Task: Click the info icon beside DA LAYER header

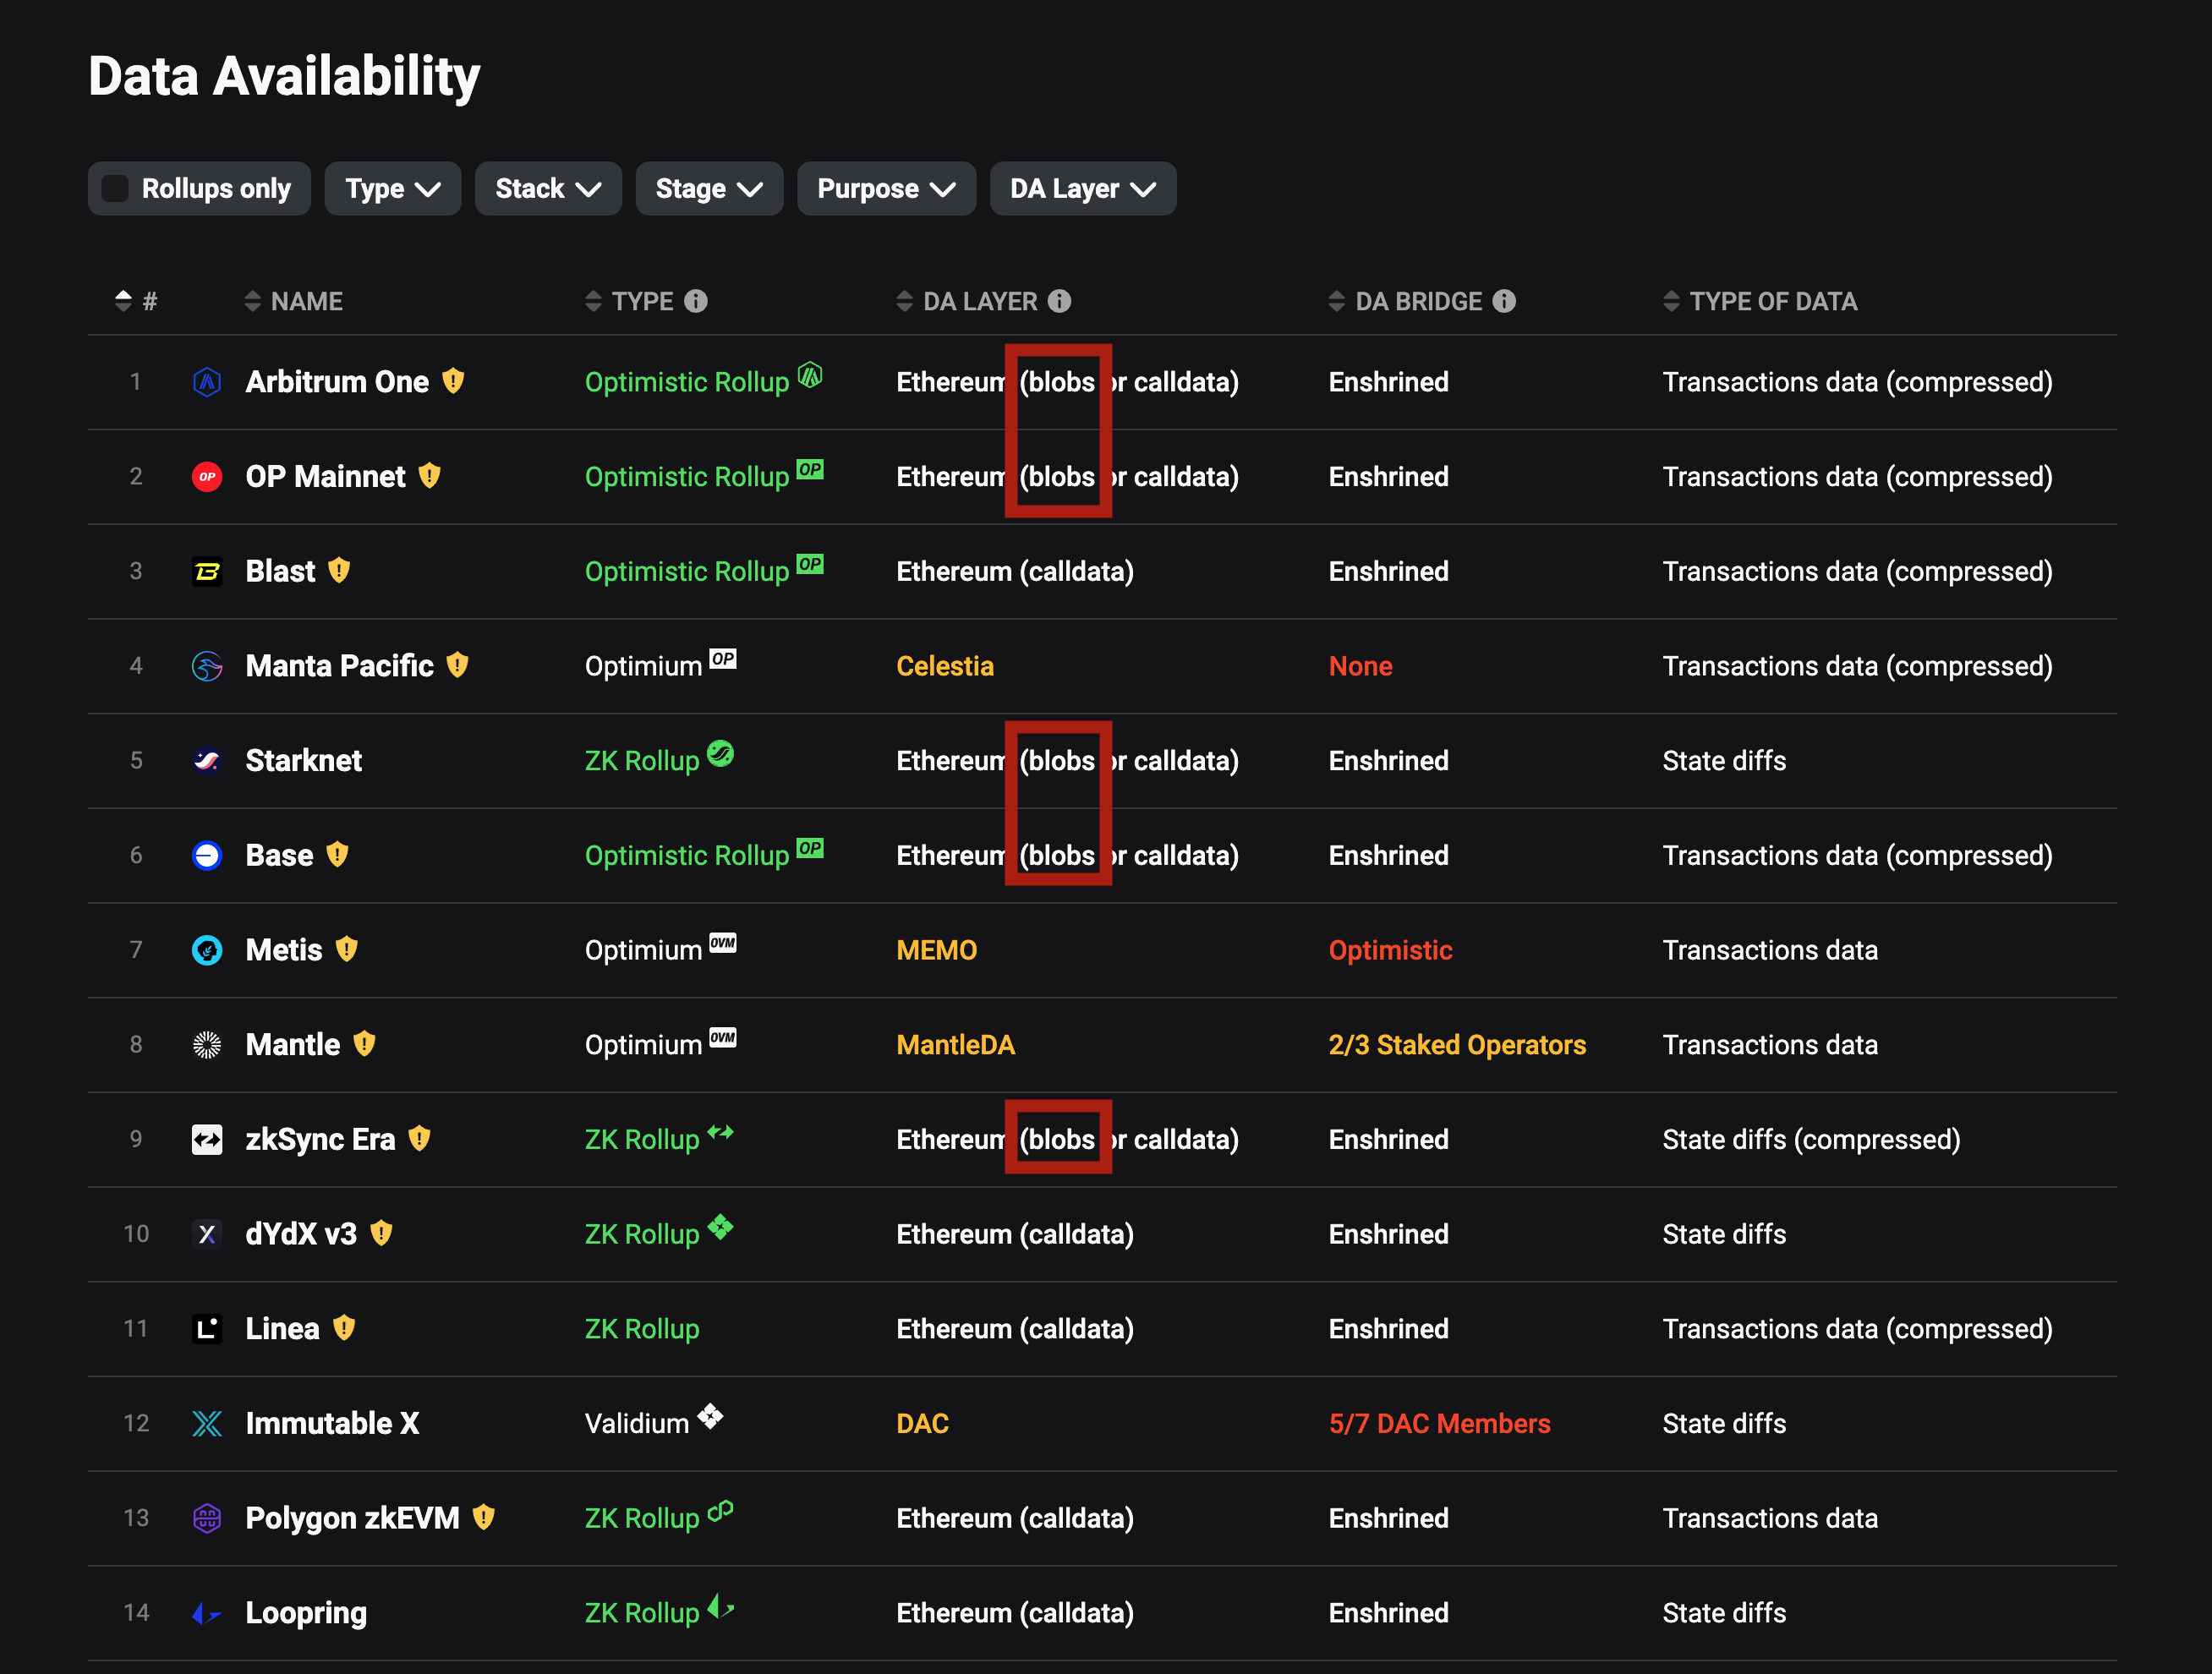Action: [x=1059, y=301]
